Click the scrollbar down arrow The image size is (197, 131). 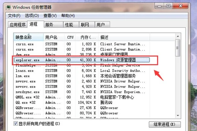tap(178, 116)
